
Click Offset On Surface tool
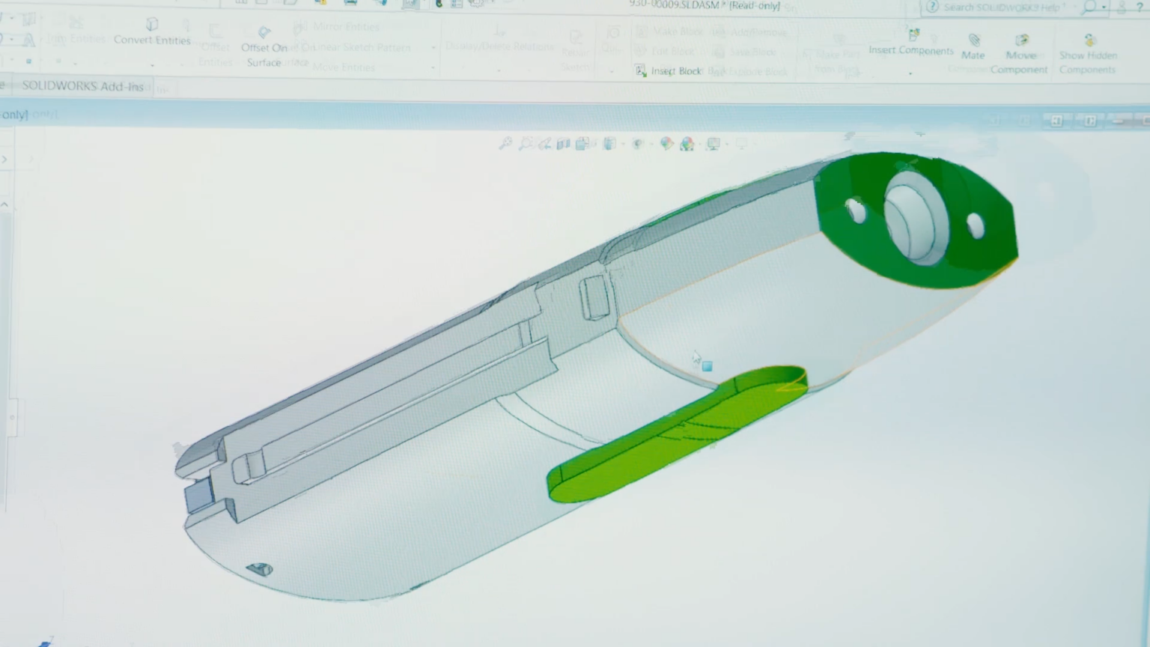click(264, 46)
